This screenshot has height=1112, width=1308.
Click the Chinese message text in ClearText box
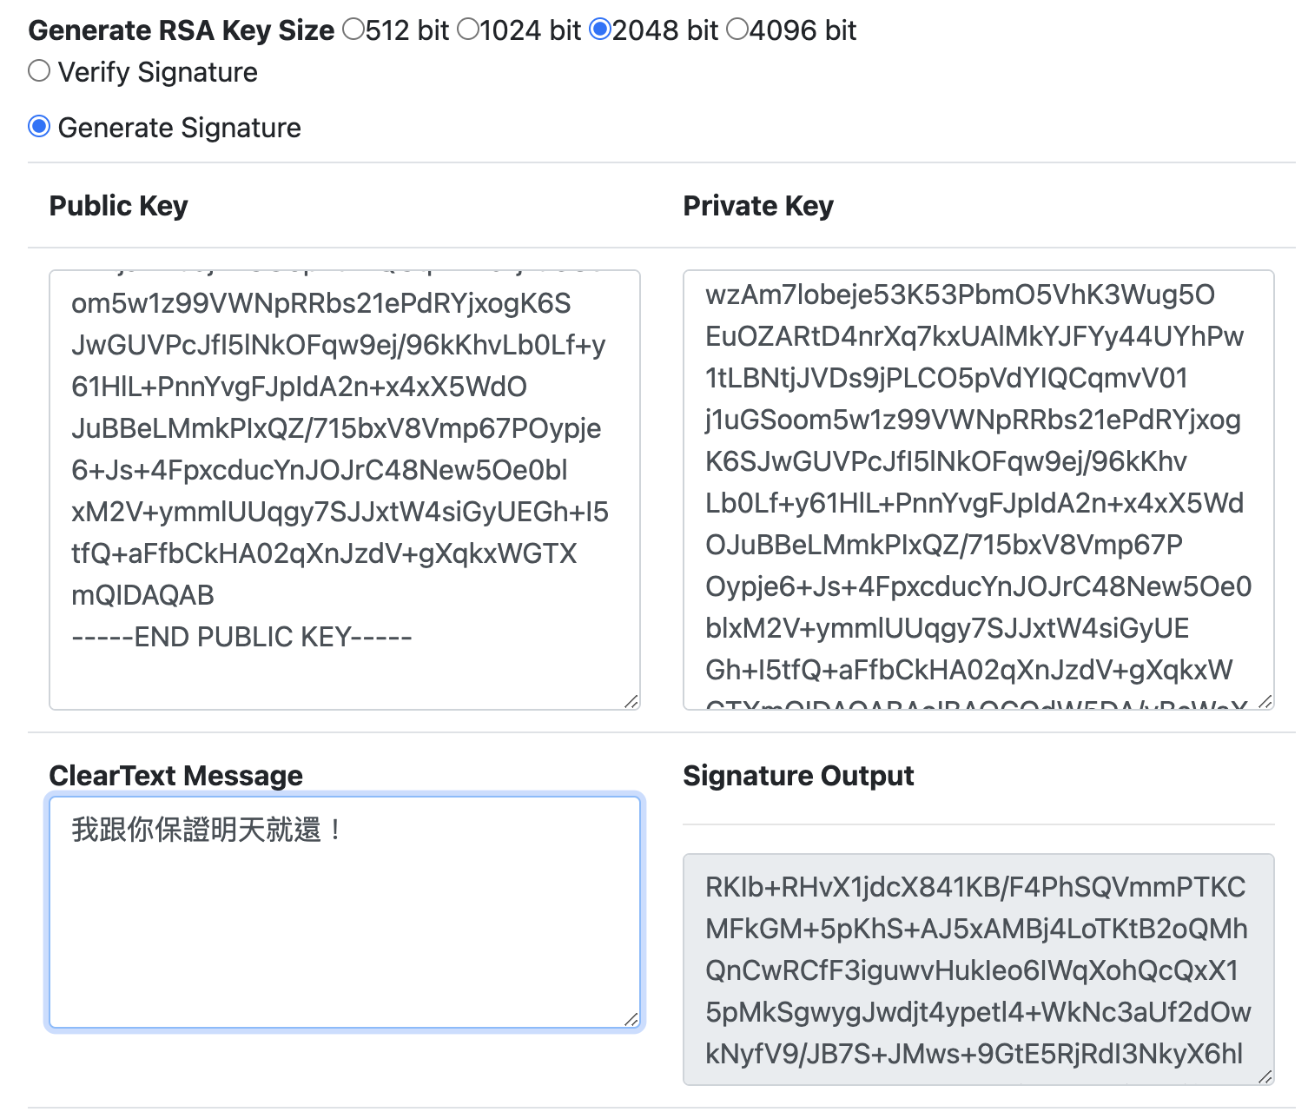pos(208,830)
